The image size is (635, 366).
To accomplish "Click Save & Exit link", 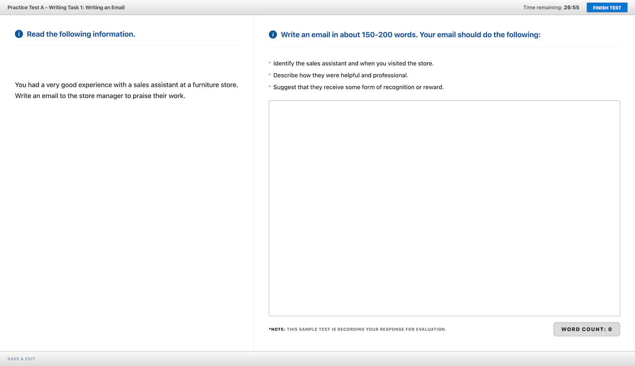I will (x=21, y=359).
